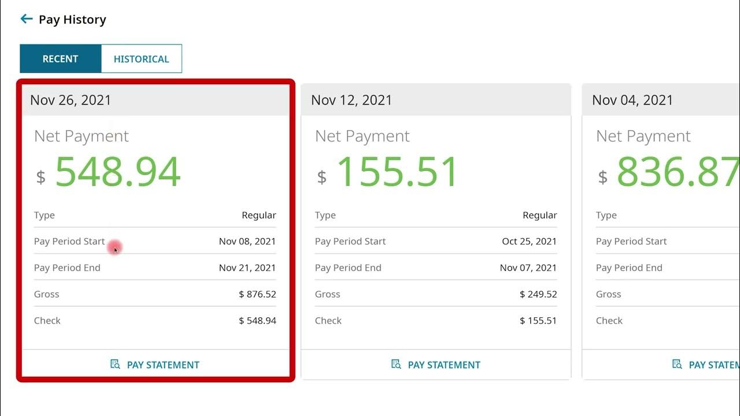This screenshot has height=416, width=740.
Task: Open Pay Statement link for Nov 26, 2021
Action: tap(162, 365)
